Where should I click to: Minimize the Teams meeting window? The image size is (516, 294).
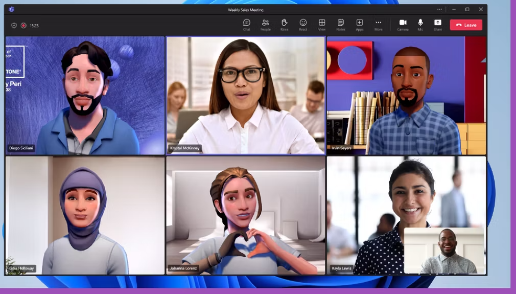tap(454, 9)
